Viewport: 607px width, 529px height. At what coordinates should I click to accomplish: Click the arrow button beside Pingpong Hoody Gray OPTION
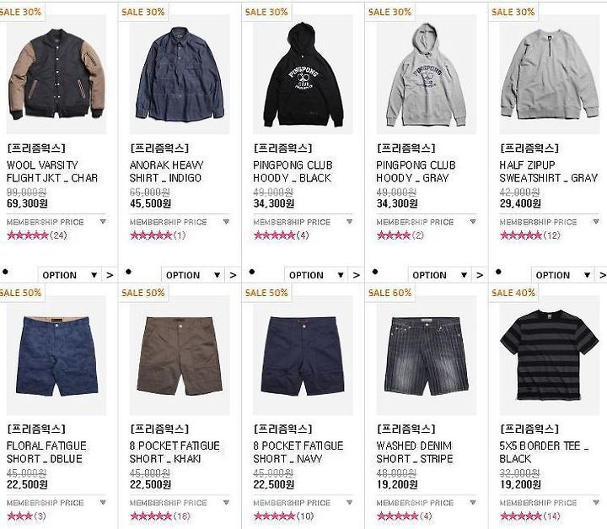(x=480, y=275)
